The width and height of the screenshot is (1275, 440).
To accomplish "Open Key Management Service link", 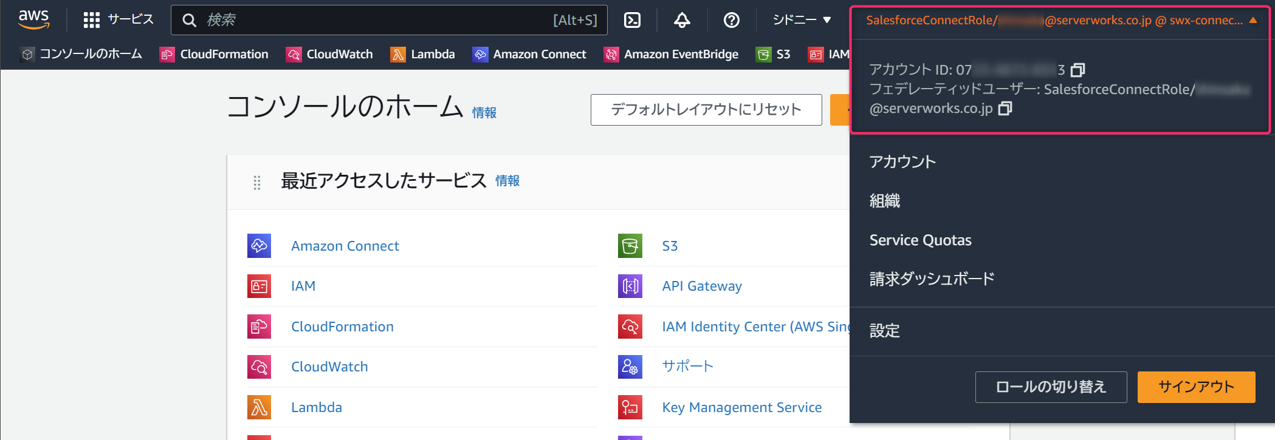I will (x=742, y=407).
